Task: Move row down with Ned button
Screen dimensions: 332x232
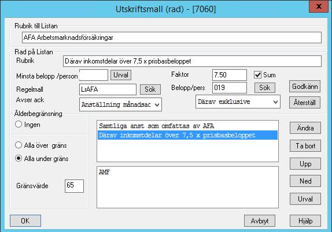Action: 305,181
